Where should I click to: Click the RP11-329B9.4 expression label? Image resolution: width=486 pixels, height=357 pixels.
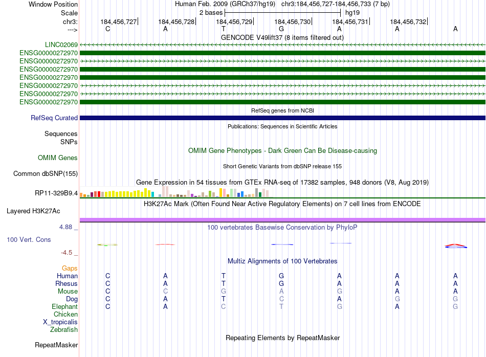coord(56,193)
